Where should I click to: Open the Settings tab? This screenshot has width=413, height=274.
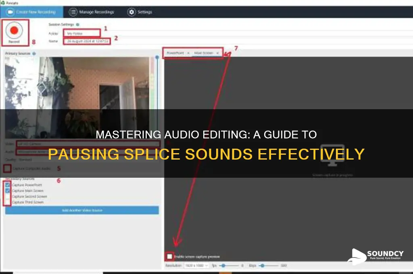140,12
